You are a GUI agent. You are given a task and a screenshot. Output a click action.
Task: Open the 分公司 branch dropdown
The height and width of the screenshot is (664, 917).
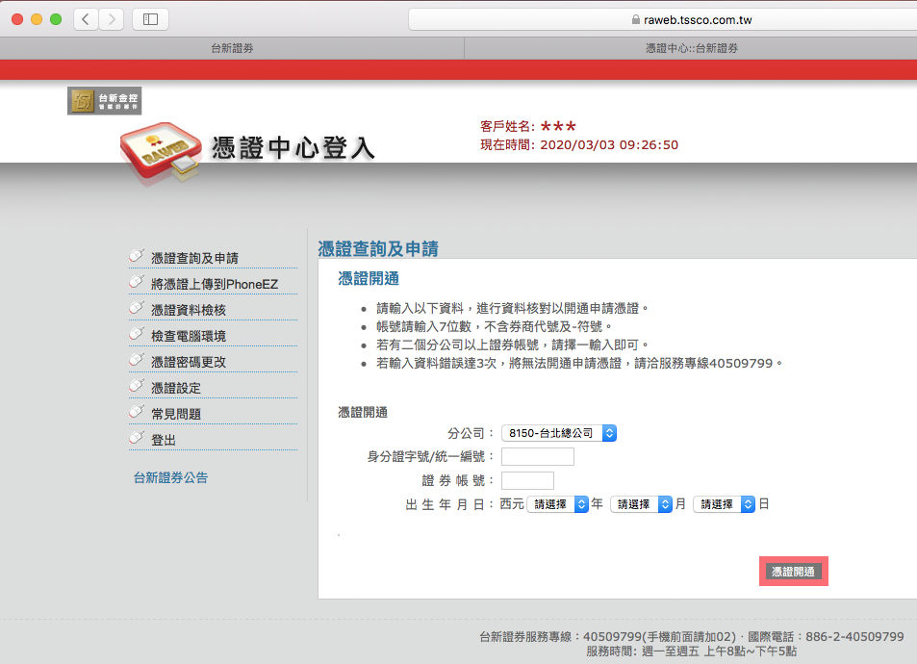558,433
